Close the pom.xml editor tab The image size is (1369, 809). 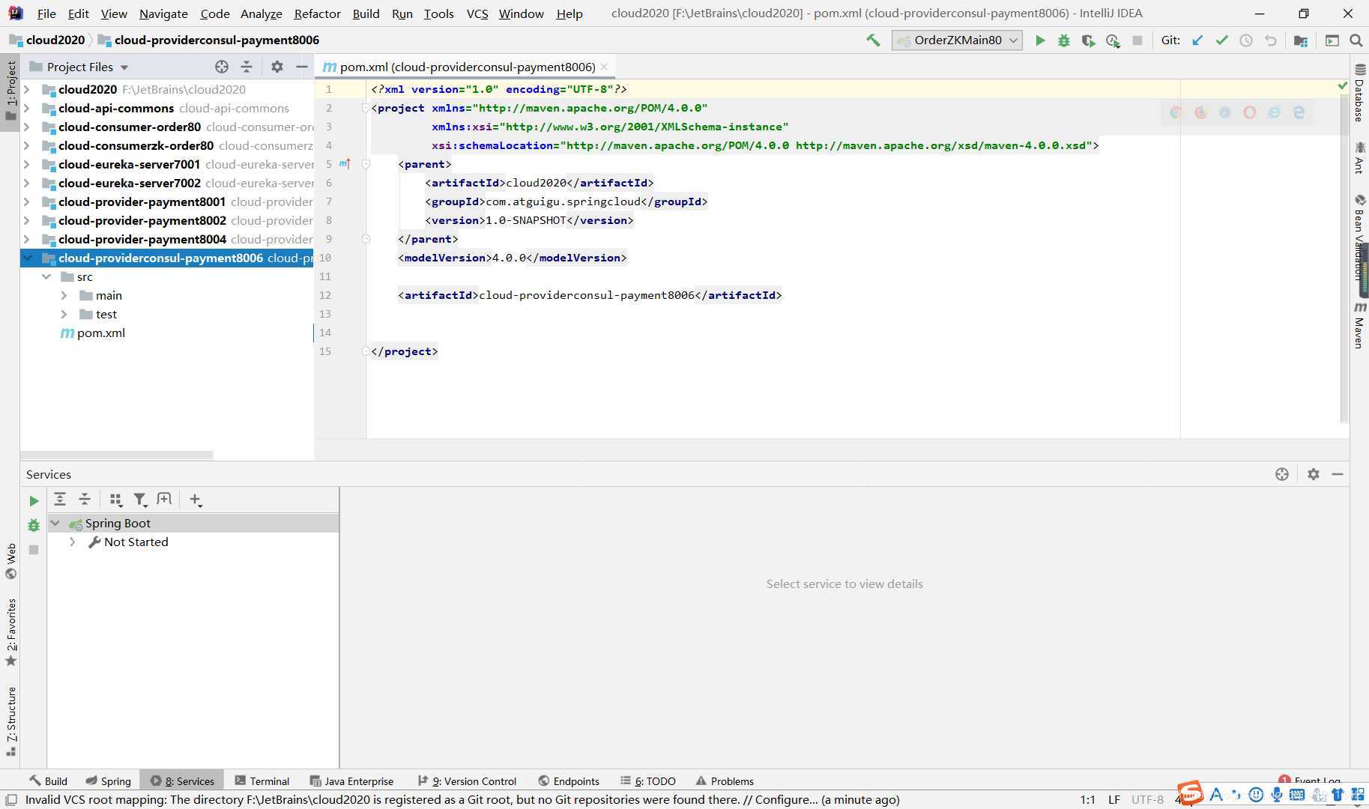pyautogui.click(x=604, y=67)
